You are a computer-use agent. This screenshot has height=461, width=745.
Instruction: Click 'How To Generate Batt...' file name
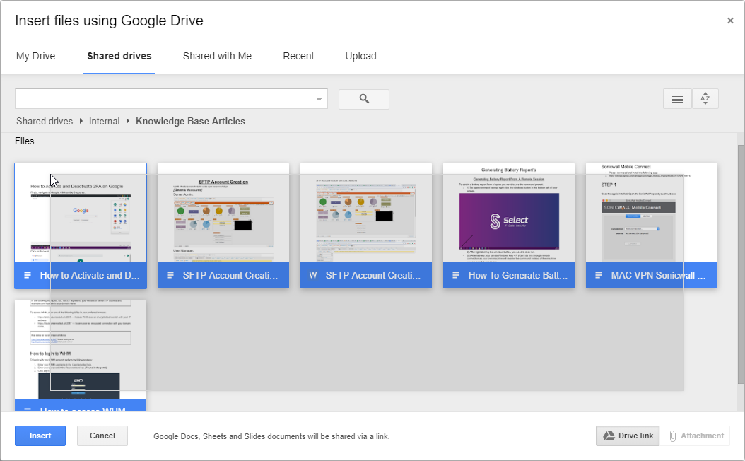(518, 275)
